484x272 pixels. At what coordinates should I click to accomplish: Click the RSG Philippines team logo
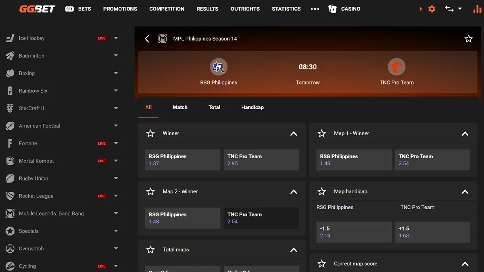point(219,67)
